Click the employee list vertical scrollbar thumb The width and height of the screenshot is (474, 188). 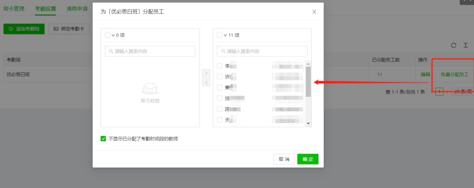[x=308, y=82]
